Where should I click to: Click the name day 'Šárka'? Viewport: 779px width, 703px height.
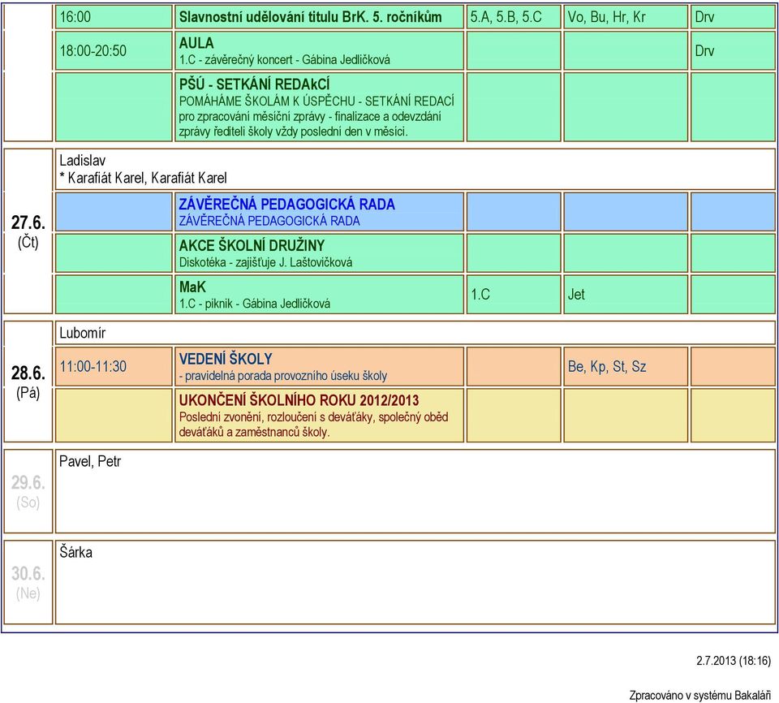(75, 552)
